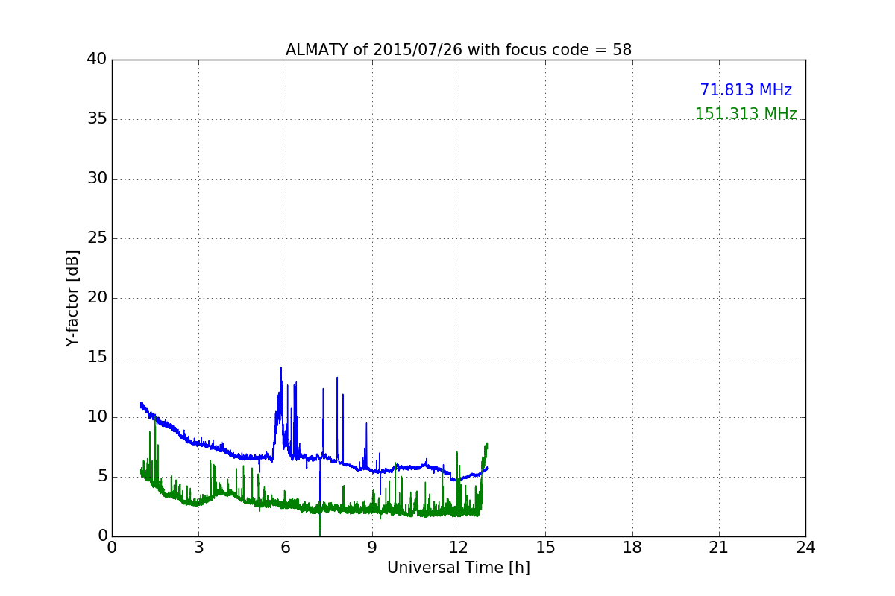Click the 'Universal Time [h]' x-axis label
Image resolution: width=895 pixels, height=596 pixels.
(459, 568)
